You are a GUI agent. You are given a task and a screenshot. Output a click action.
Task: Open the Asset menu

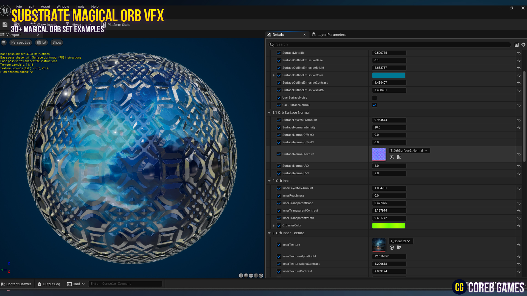click(45, 6)
